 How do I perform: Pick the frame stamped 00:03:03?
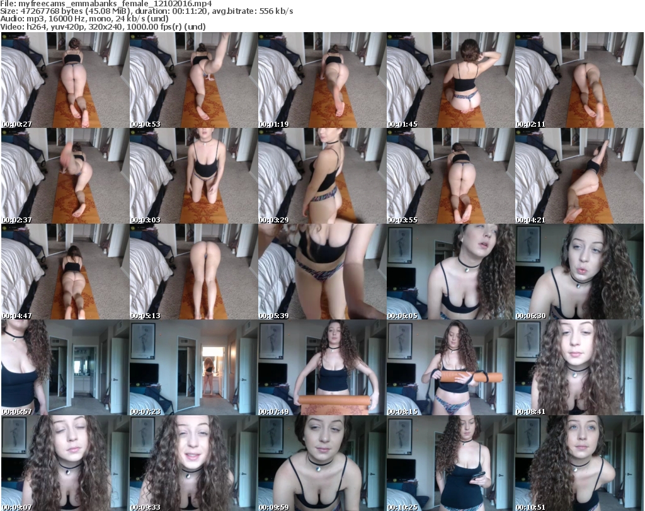193,176
